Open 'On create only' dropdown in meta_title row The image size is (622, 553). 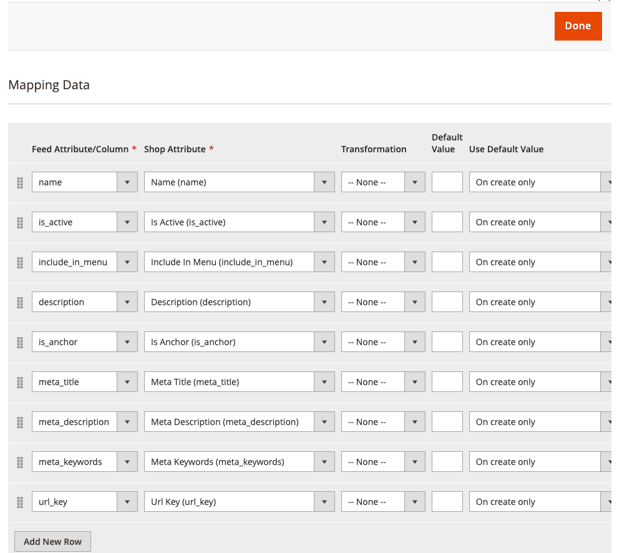pyautogui.click(x=540, y=382)
